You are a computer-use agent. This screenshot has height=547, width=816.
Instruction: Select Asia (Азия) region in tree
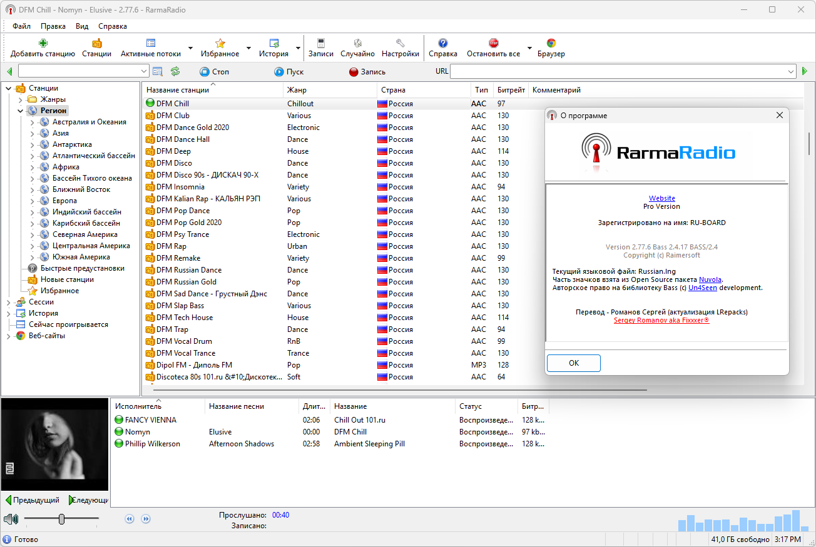[x=61, y=133]
